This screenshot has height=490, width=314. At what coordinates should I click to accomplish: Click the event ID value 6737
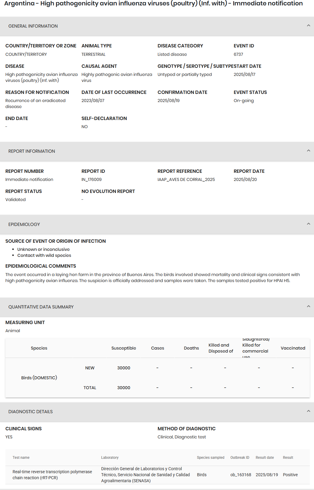point(238,54)
